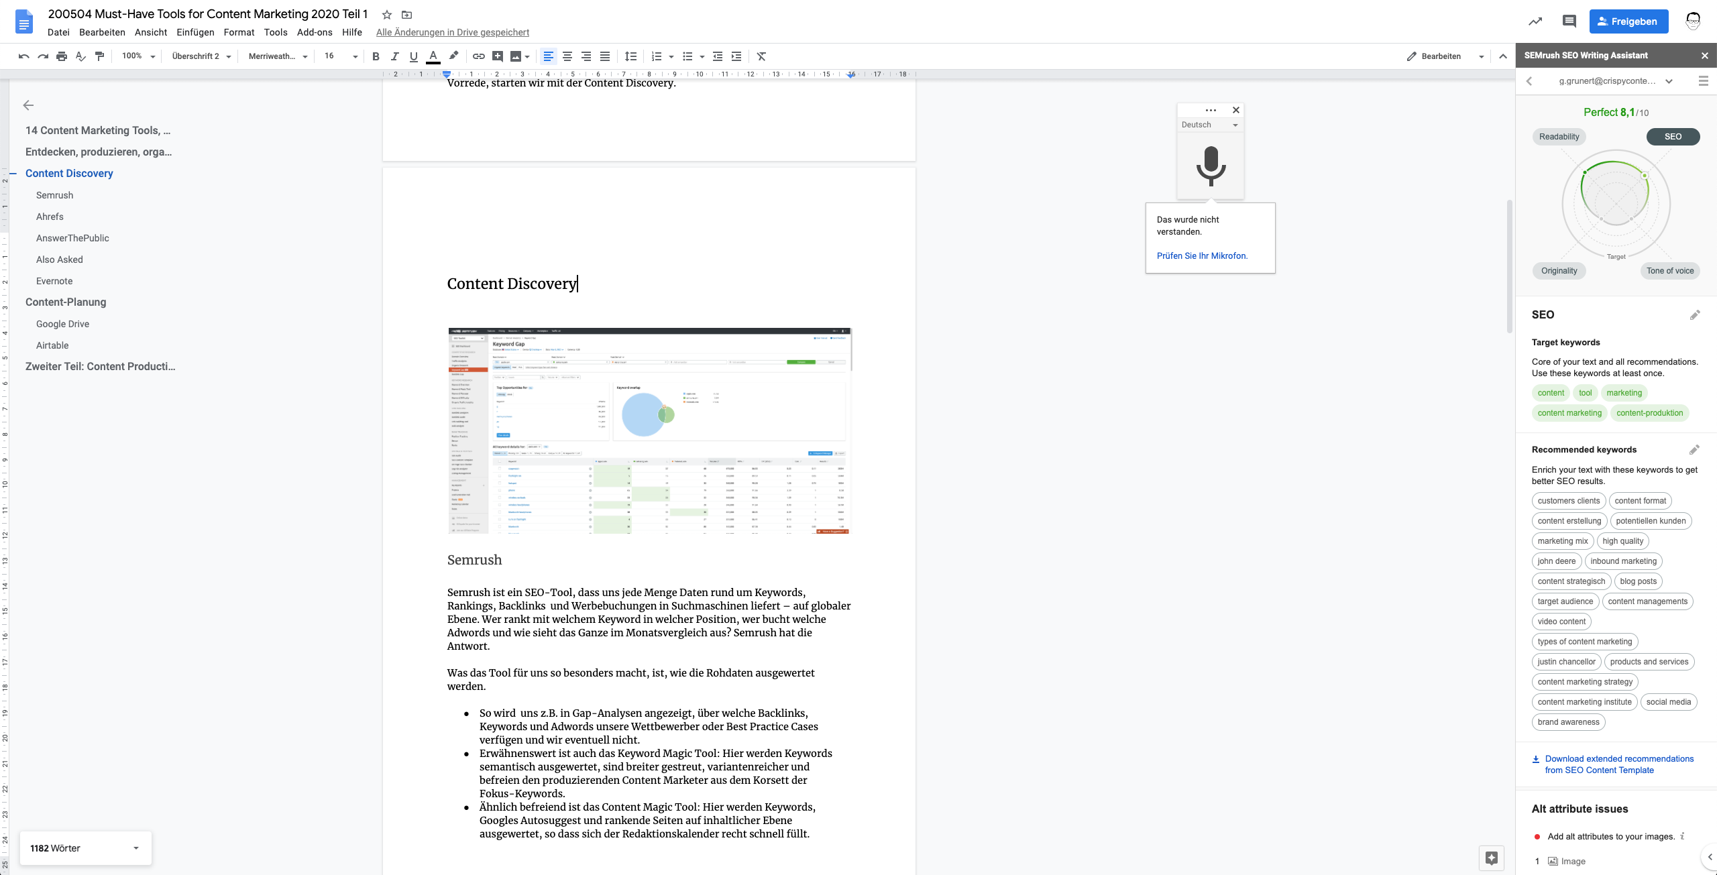Toggle underline formatting
The width and height of the screenshot is (1717, 875).
click(413, 56)
